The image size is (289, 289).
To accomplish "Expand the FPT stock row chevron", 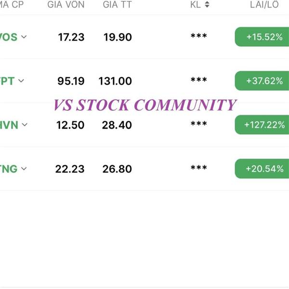I will [x=21, y=81].
